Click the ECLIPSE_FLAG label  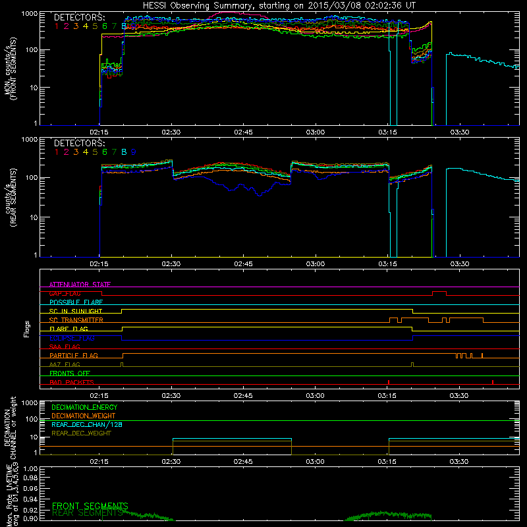(72, 338)
